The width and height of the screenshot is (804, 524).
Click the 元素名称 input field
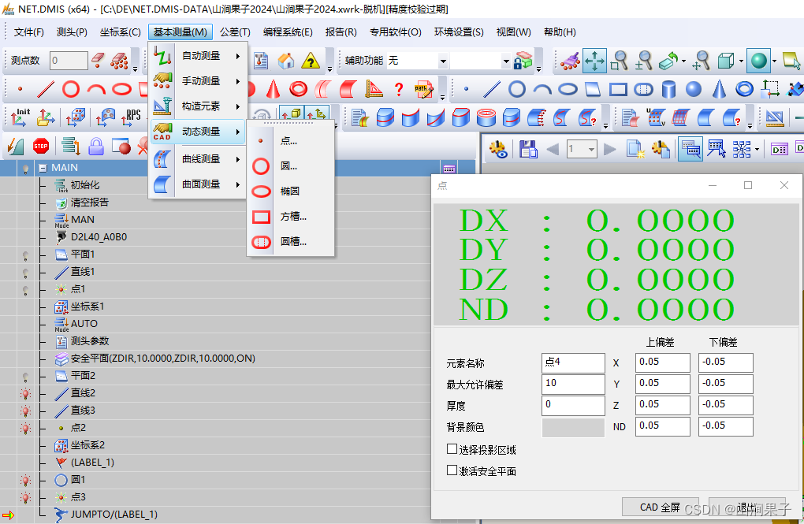pos(573,363)
